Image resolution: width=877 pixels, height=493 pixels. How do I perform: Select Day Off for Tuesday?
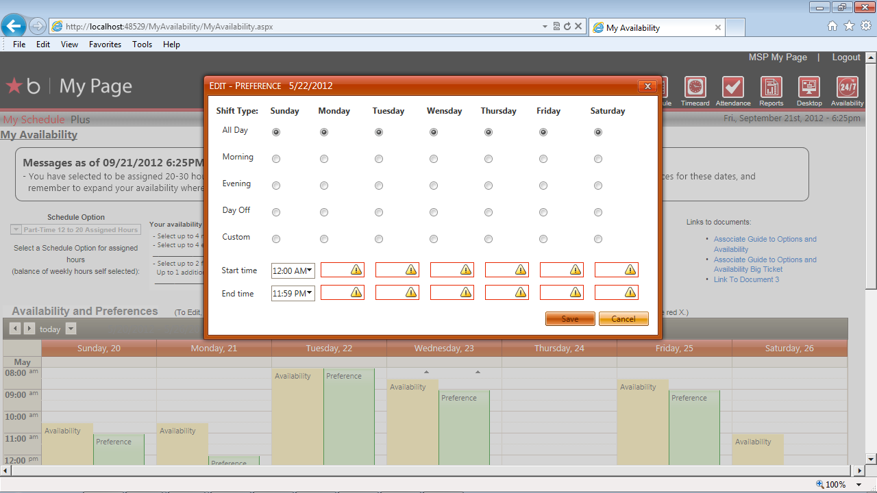pos(379,212)
